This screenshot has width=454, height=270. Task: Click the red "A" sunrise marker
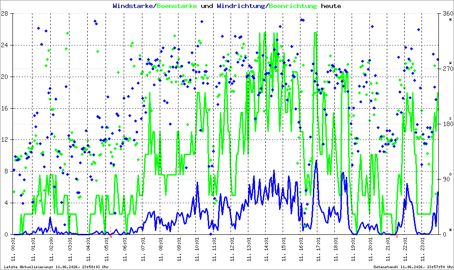coord(110,237)
